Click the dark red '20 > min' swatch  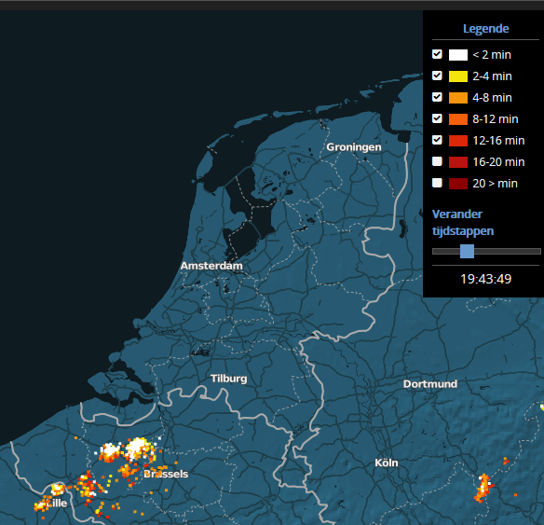[x=458, y=184]
